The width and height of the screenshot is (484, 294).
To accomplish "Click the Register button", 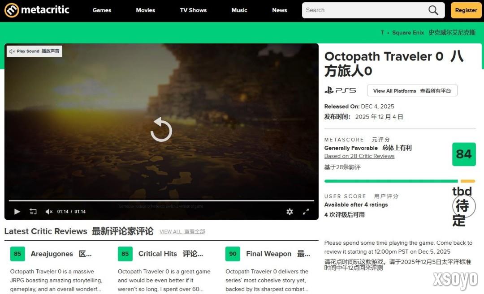I will 466,10.
